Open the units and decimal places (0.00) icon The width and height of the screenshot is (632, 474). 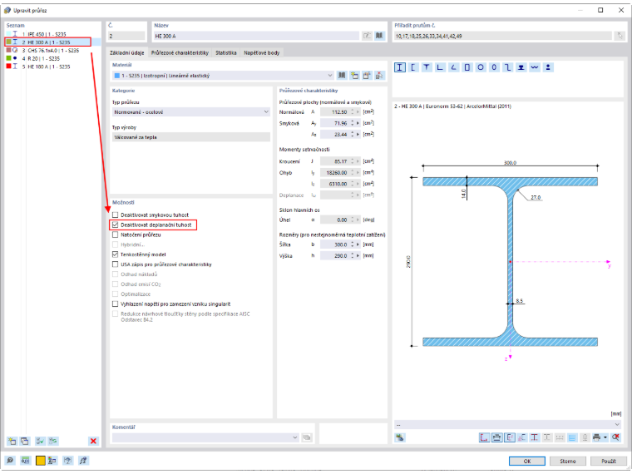[x=25, y=461]
